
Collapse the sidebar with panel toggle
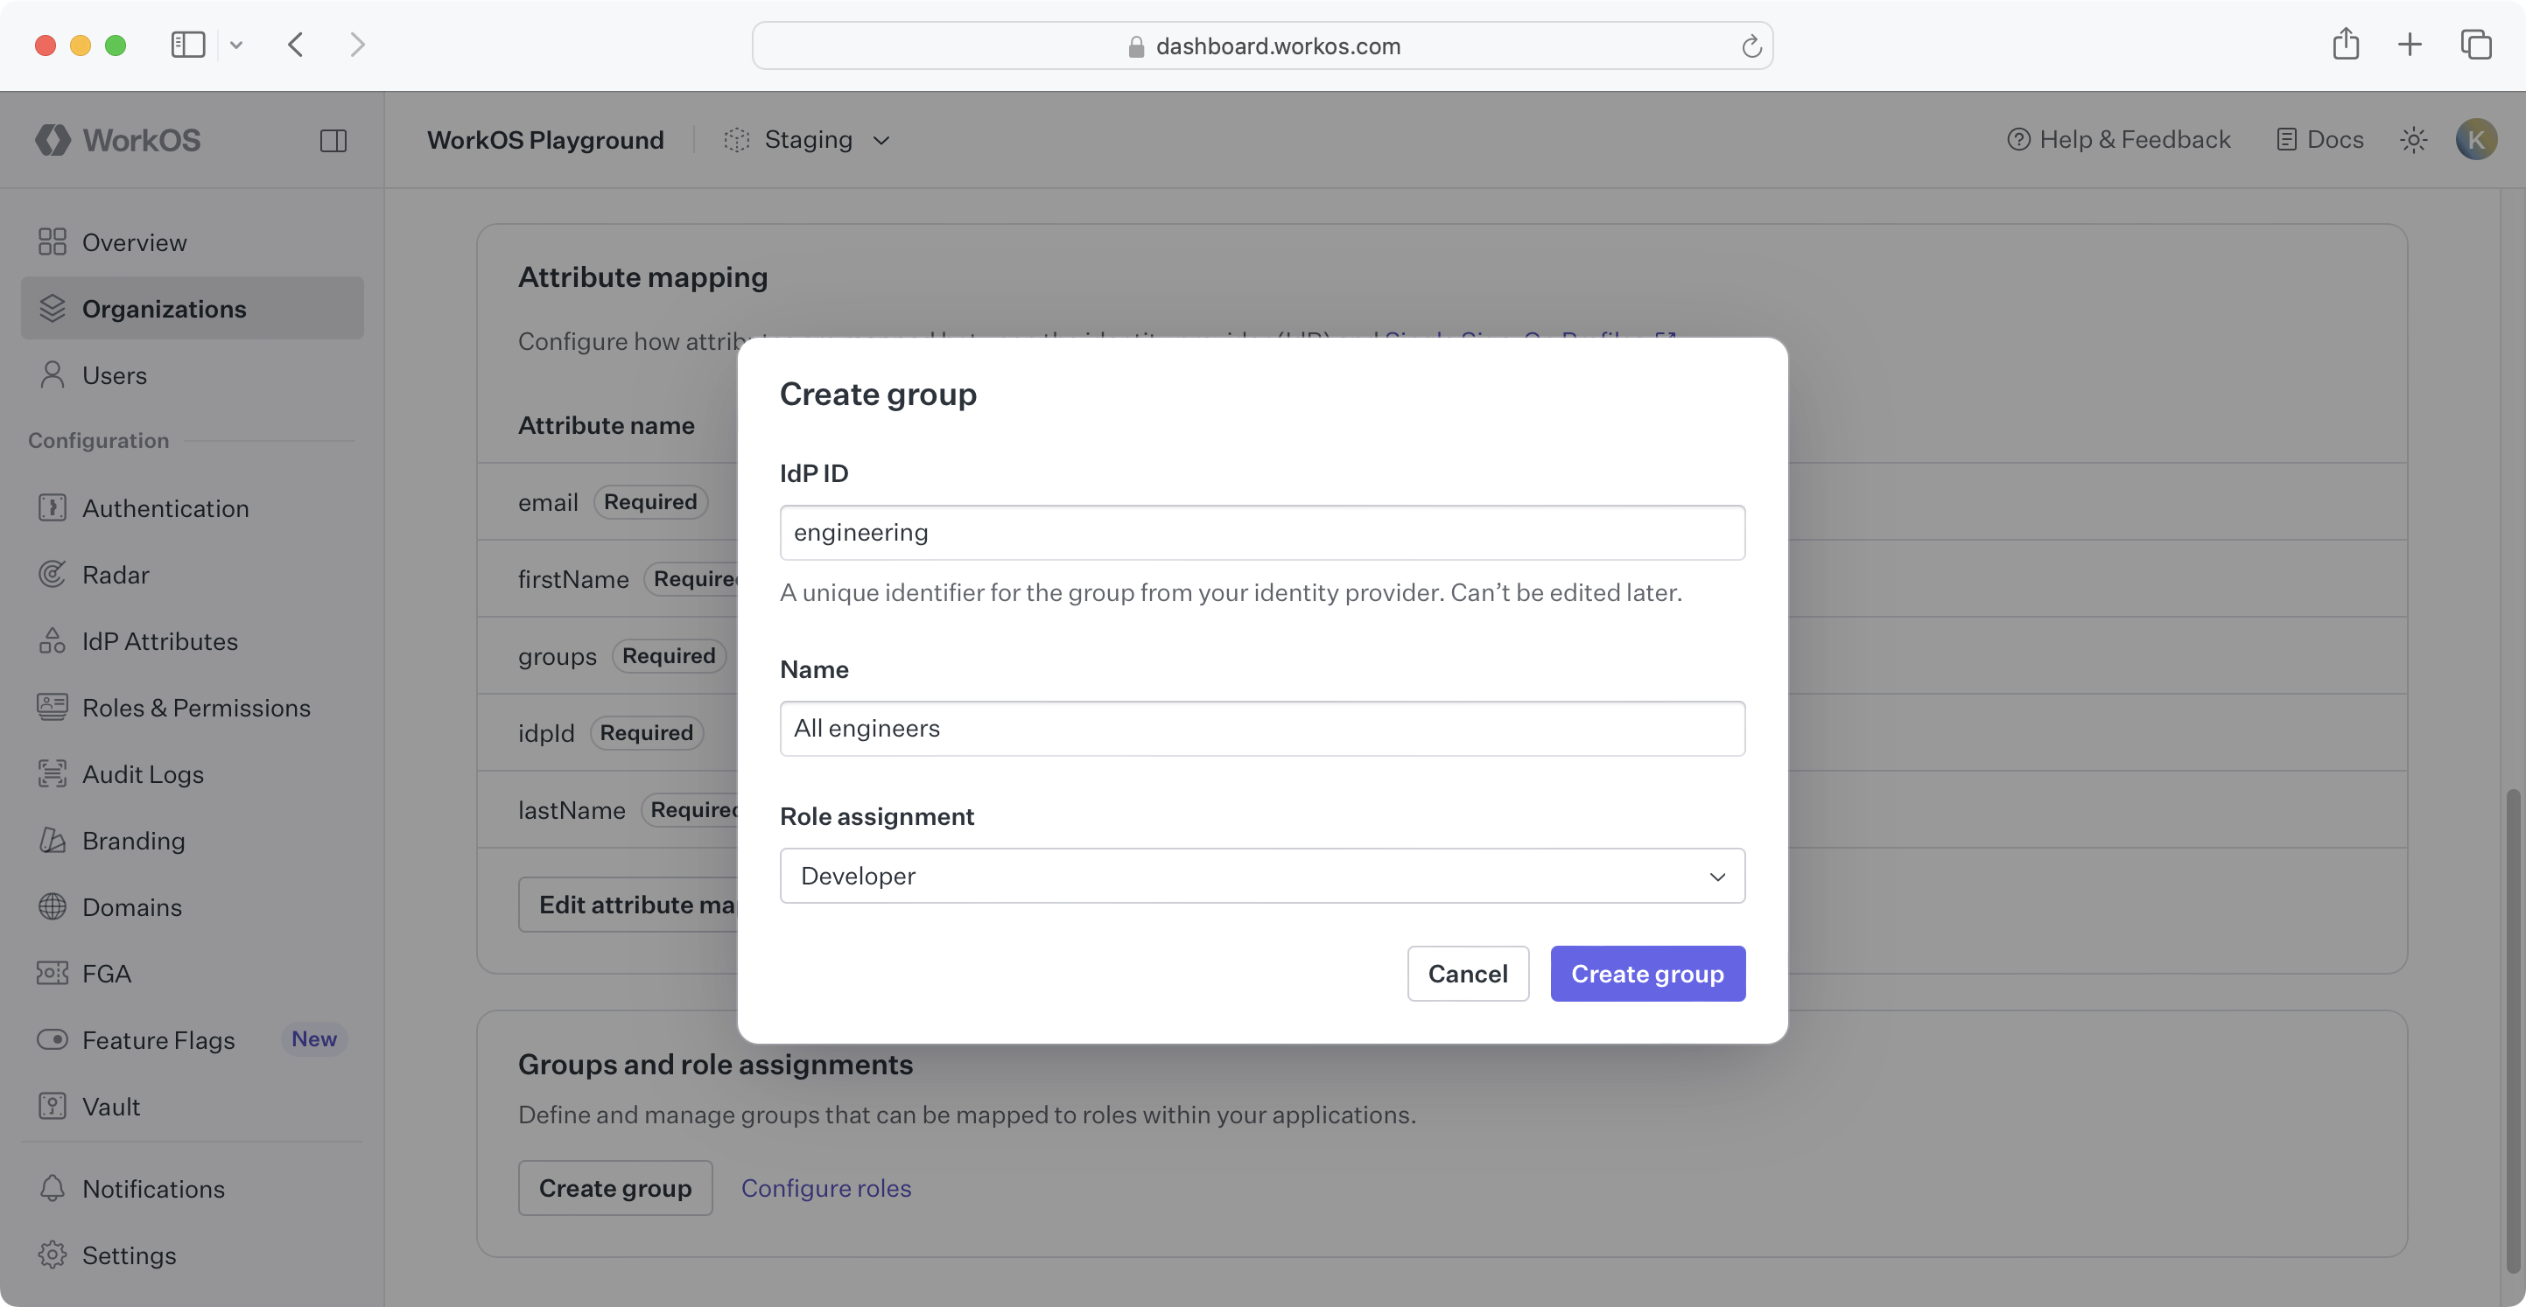(333, 140)
